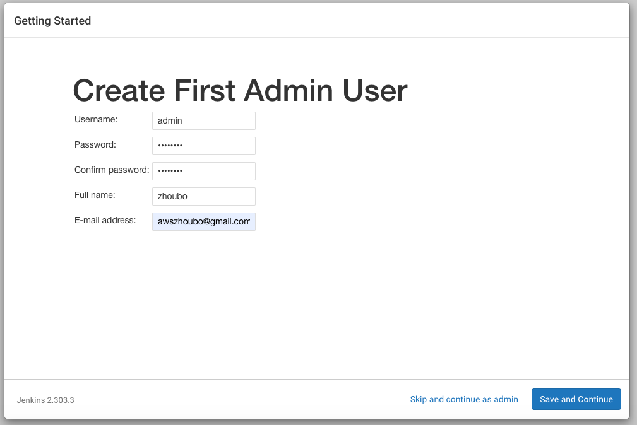Click the Username: label

(x=96, y=119)
